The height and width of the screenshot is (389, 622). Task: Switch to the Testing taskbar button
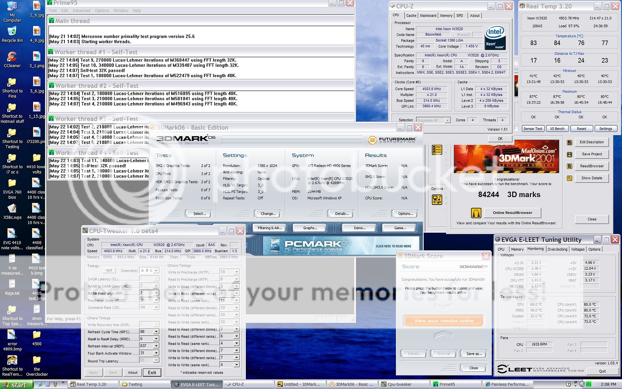[144, 384]
